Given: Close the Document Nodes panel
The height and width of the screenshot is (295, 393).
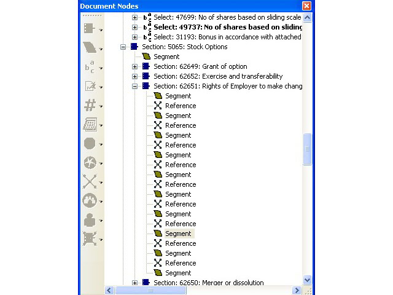Looking at the screenshot, I should click(306, 6).
